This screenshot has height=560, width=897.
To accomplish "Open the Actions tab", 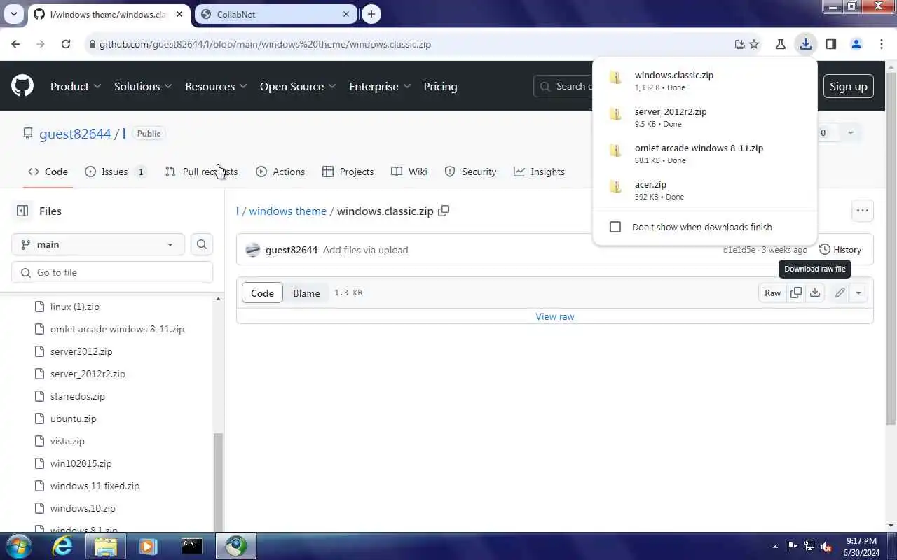I will 280,171.
